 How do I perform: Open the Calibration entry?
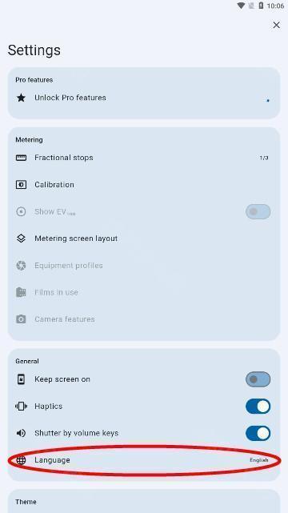[x=144, y=185]
